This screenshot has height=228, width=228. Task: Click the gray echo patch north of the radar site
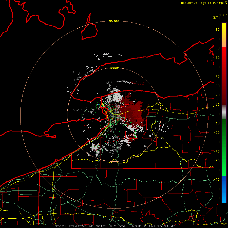(117, 97)
